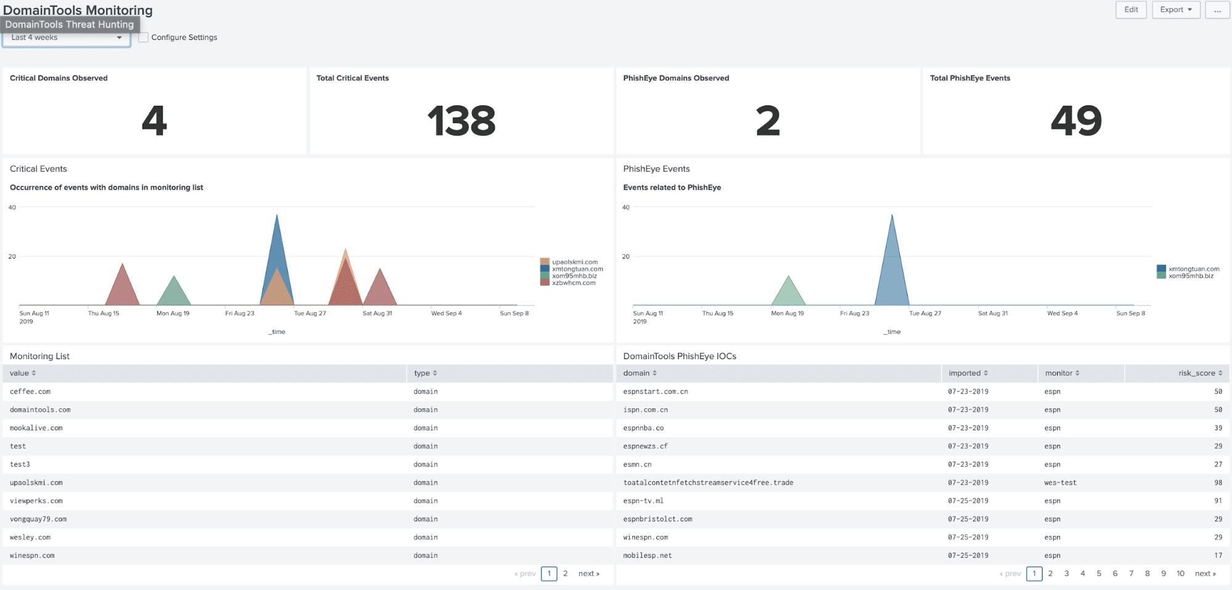
Task: Sort PhishEye IOCs by imported column
Action: (x=968, y=373)
